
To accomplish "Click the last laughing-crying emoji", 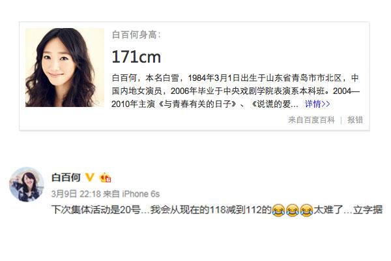I will click(x=306, y=210).
